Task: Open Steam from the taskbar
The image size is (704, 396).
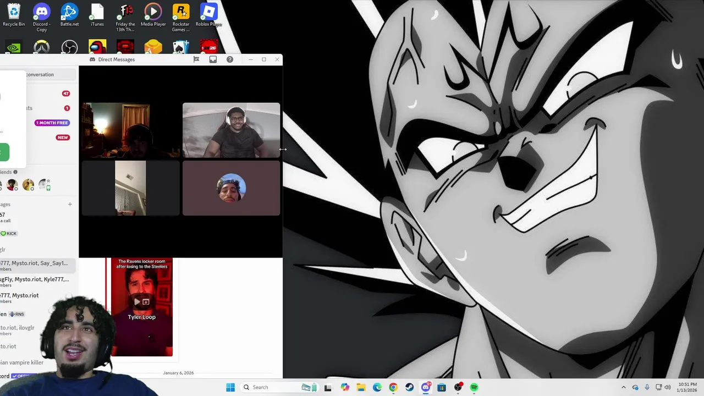Action: tap(409, 387)
